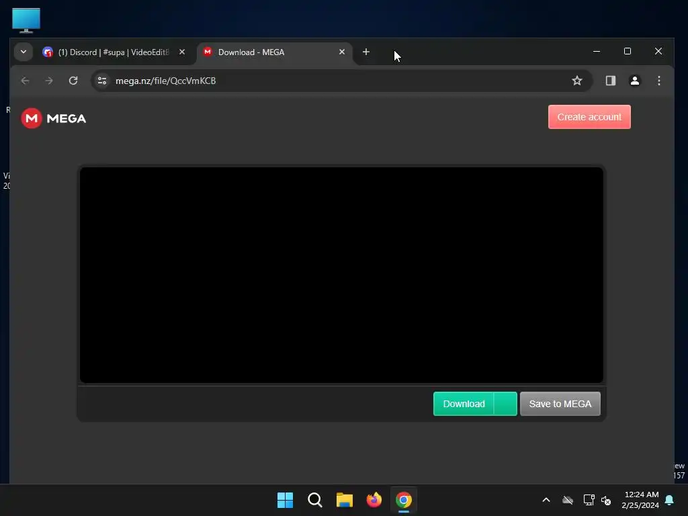Open the Chrome profile menu

pos(634,81)
